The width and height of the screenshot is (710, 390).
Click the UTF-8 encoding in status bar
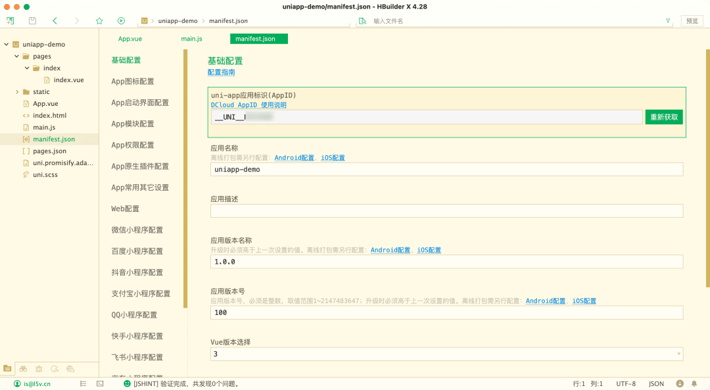tap(626, 383)
